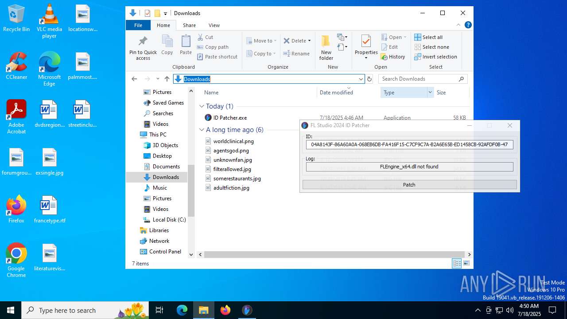Open the History ribbon button

pos(393,57)
